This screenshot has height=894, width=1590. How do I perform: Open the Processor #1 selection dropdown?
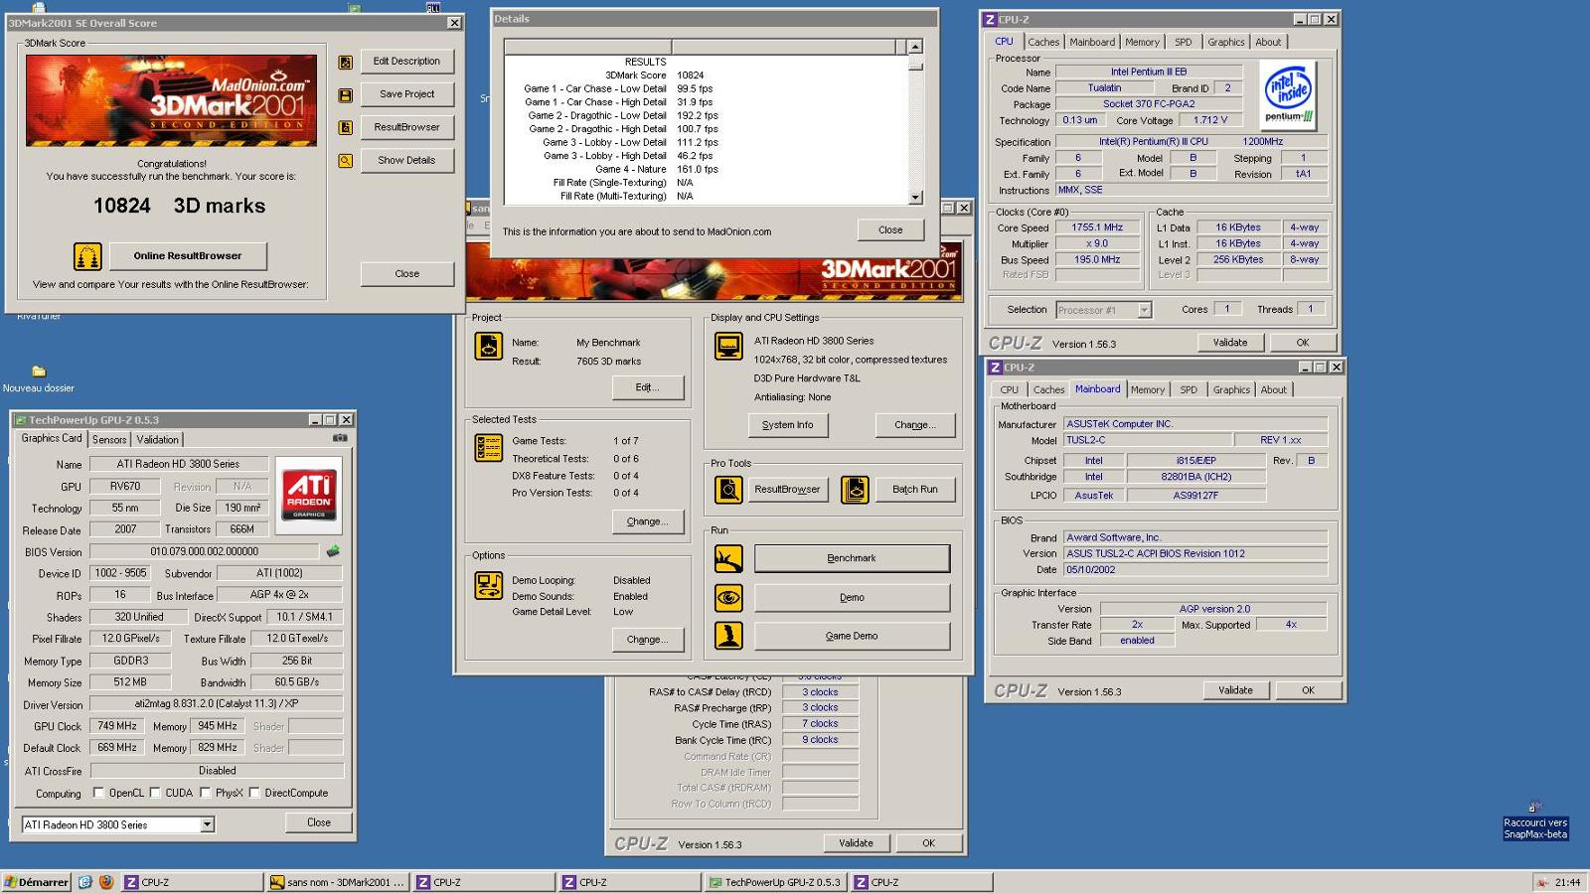pos(1144,310)
